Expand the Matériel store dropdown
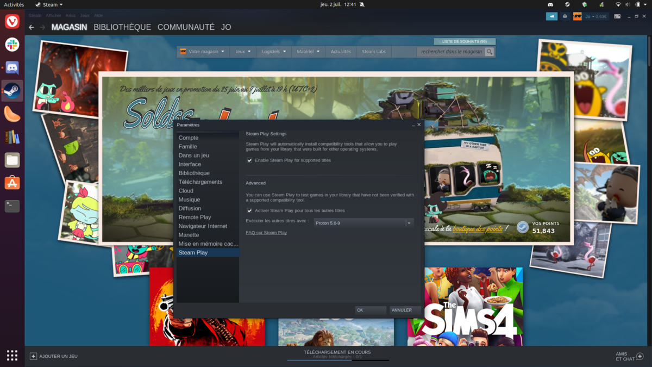The image size is (652, 367). click(x=308, y=52)
